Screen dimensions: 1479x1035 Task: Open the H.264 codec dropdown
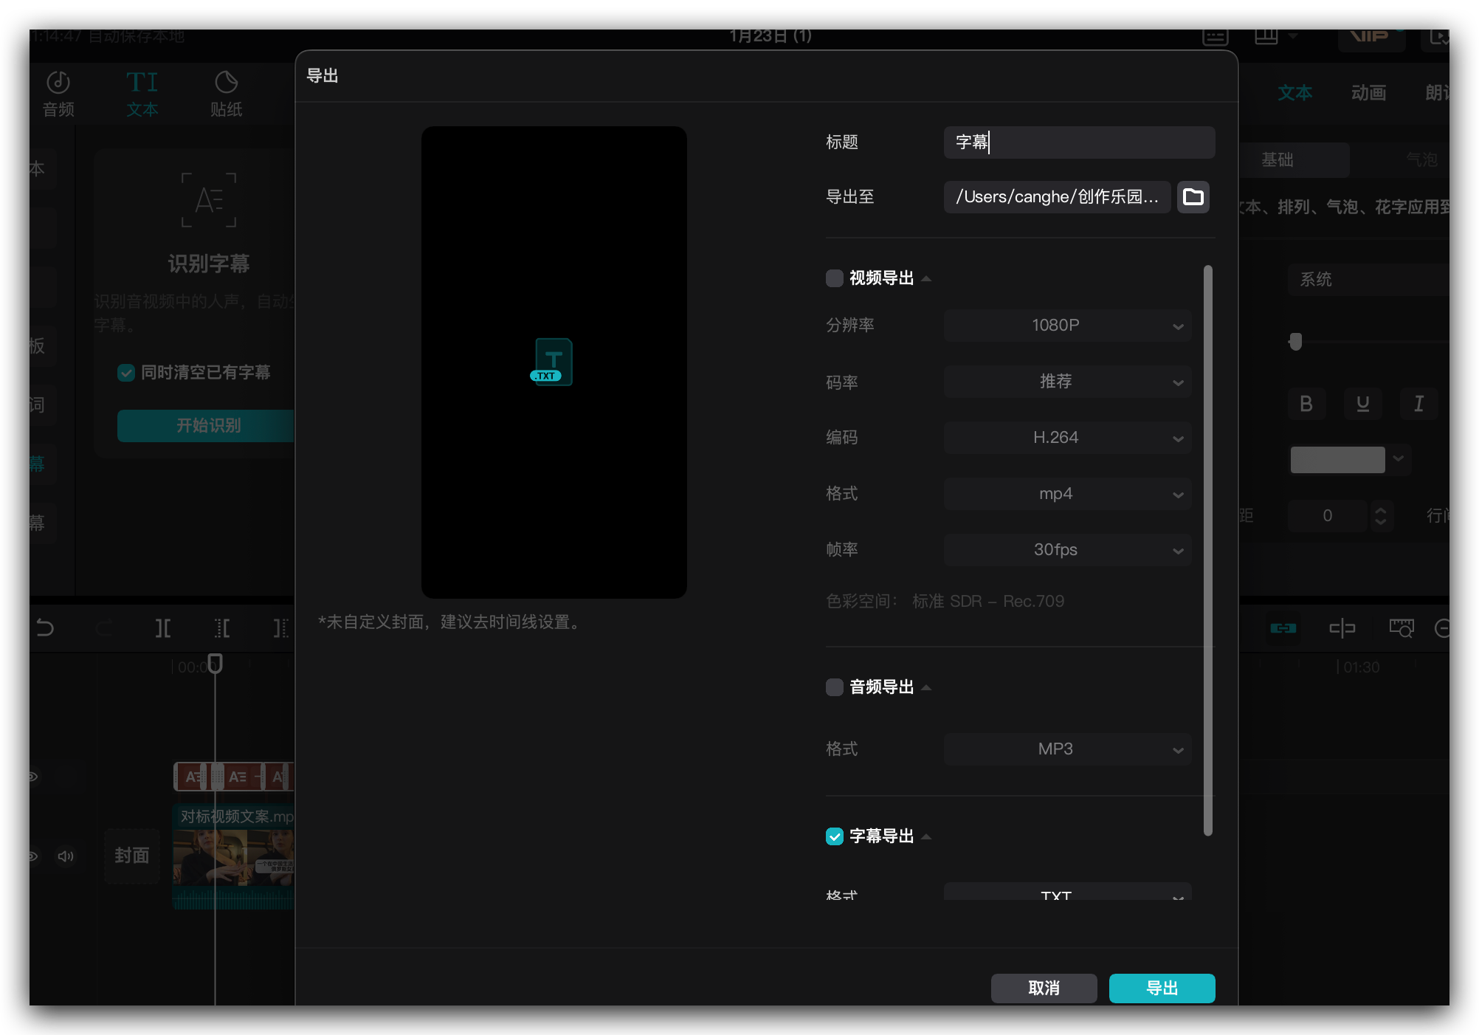coord(1067,438)
